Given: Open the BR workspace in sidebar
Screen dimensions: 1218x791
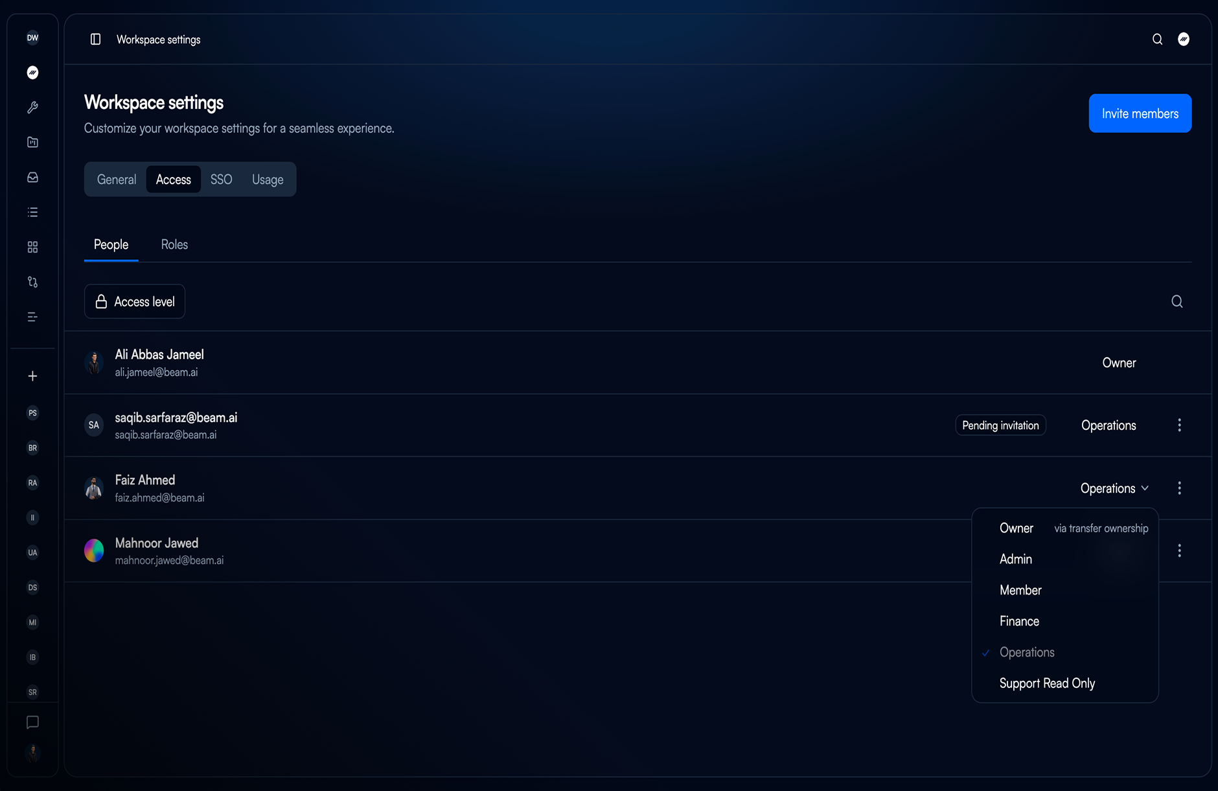Looking at the screenshot, I should 32,448.
